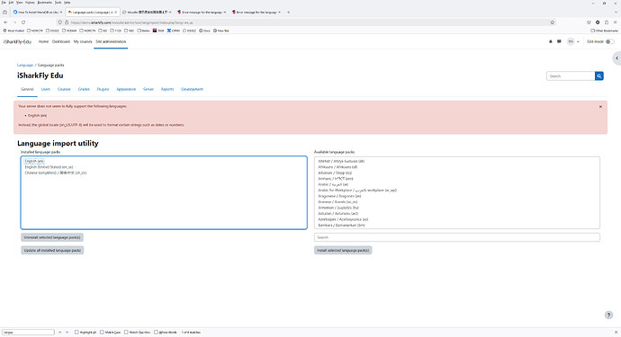Switch to the Plugins tab

(x=103, y=89)
